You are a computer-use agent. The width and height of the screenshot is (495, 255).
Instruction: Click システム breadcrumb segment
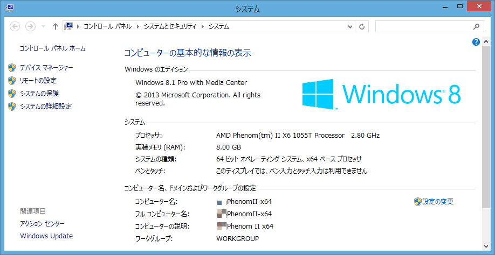pyautogui.click(x=218, y=27)
